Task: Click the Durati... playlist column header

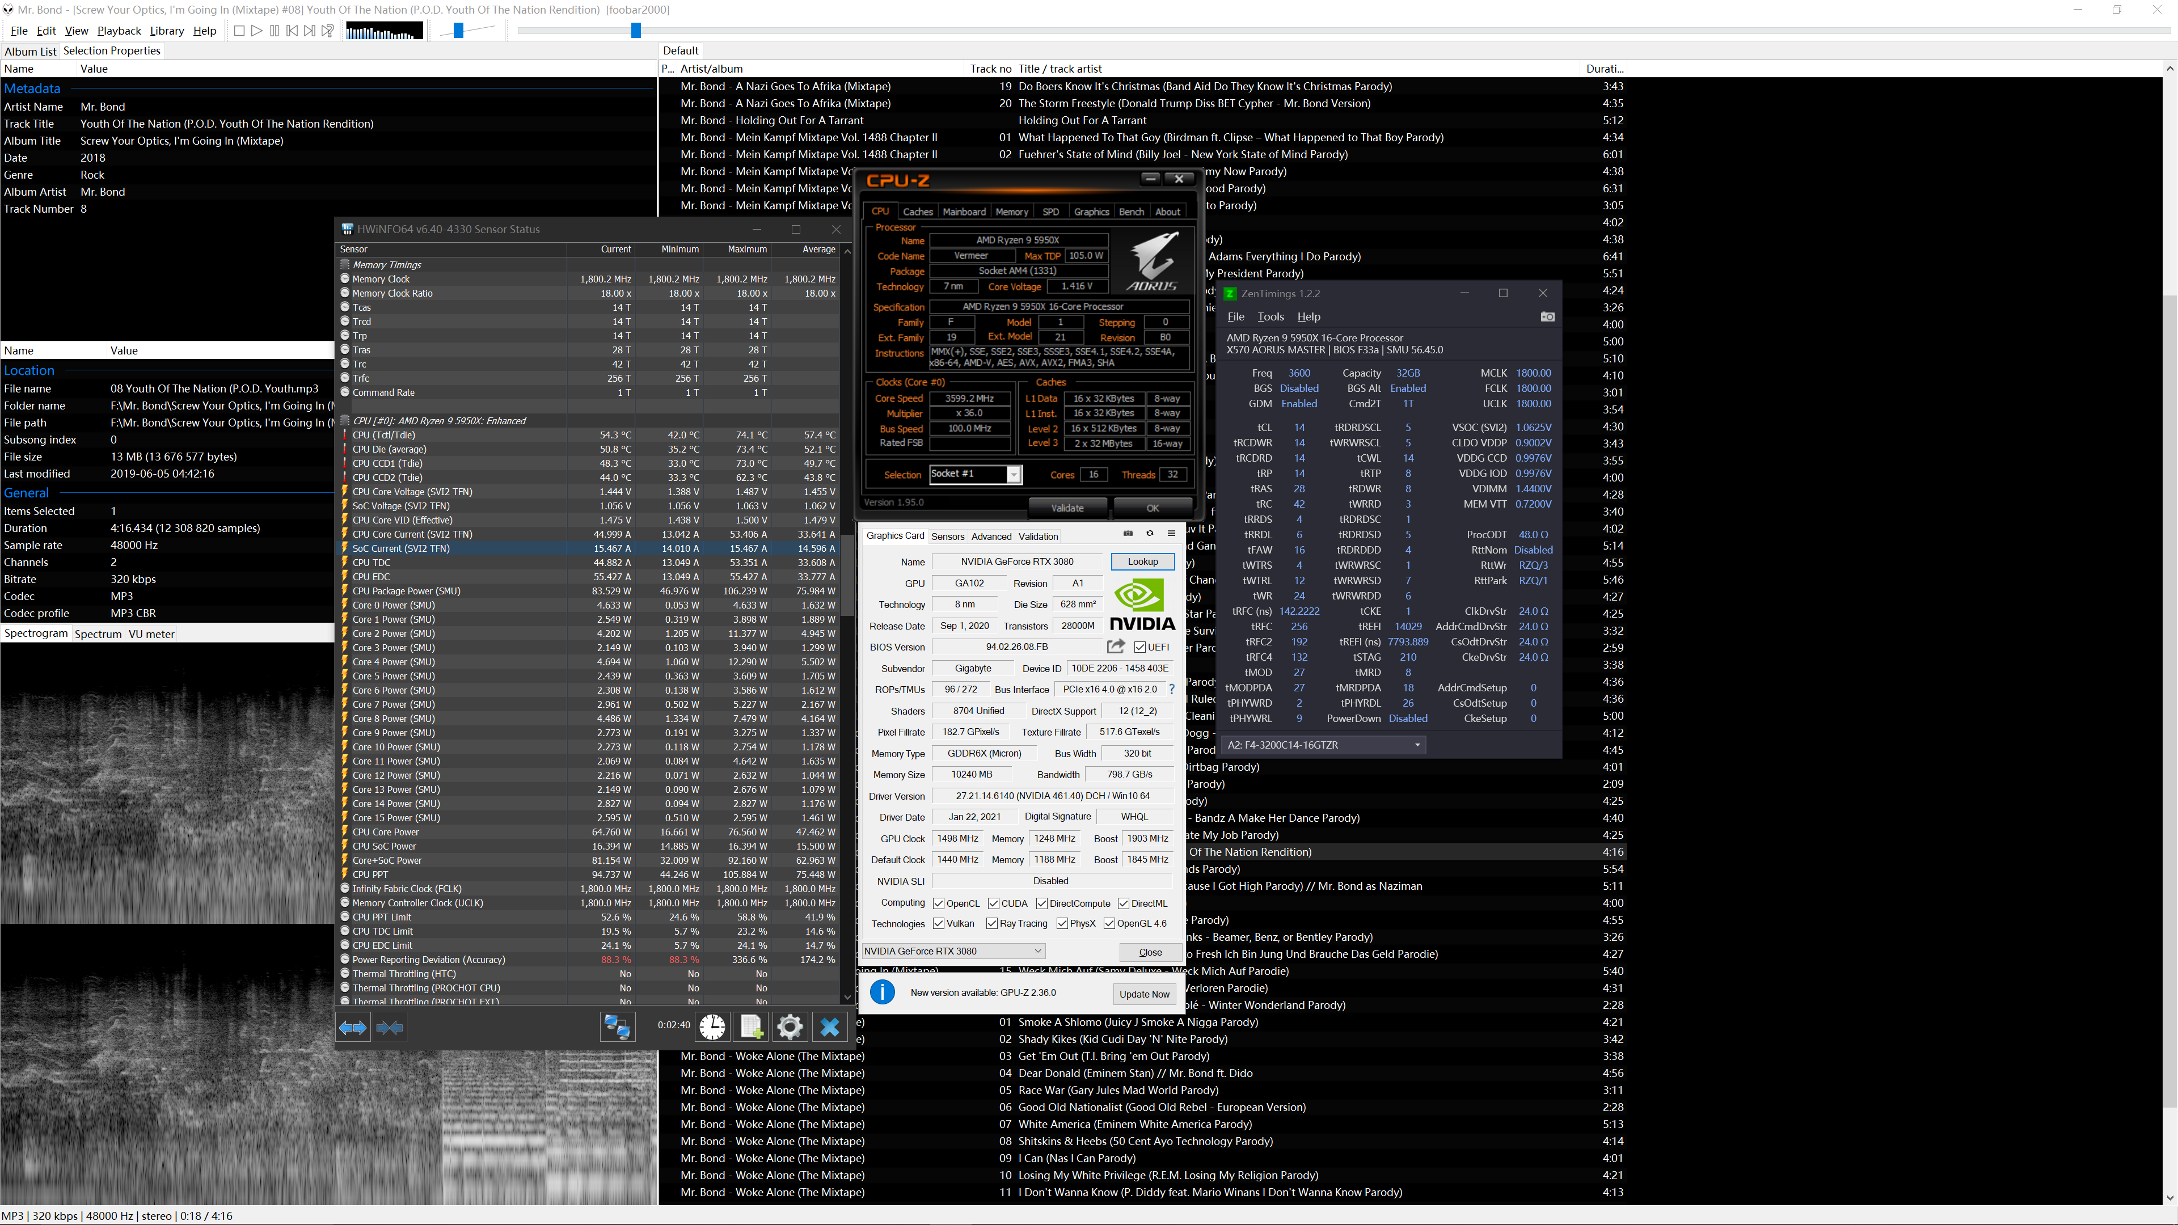Action: [1604, 69]
